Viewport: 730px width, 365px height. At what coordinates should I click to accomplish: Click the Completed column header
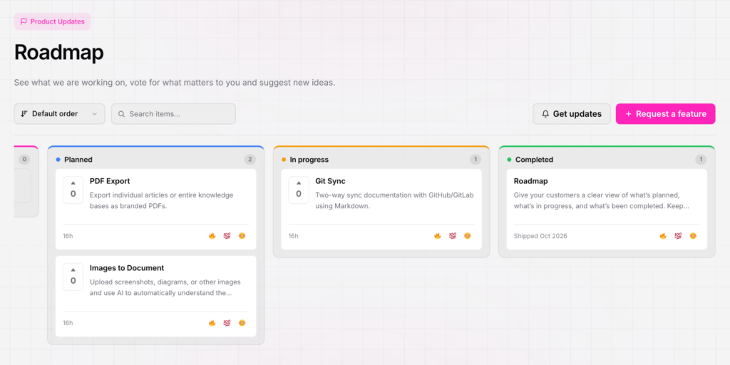(534, 160)
